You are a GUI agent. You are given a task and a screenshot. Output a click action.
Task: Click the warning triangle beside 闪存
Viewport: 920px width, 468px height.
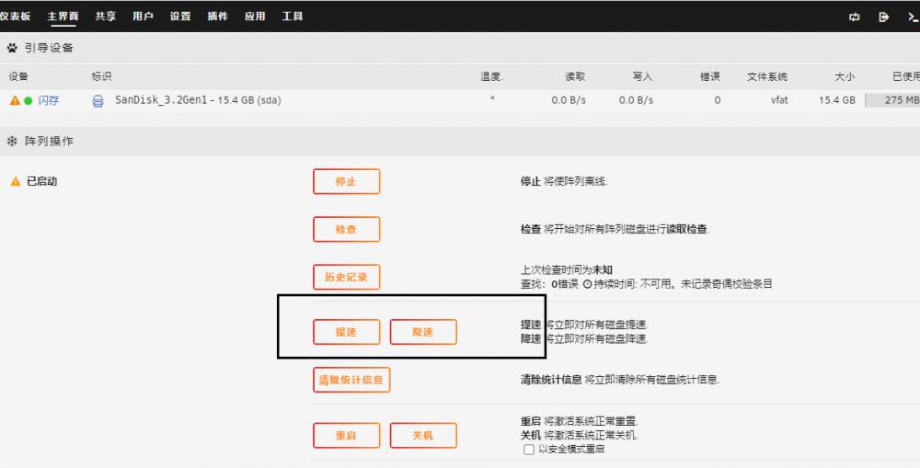[16, 100]
